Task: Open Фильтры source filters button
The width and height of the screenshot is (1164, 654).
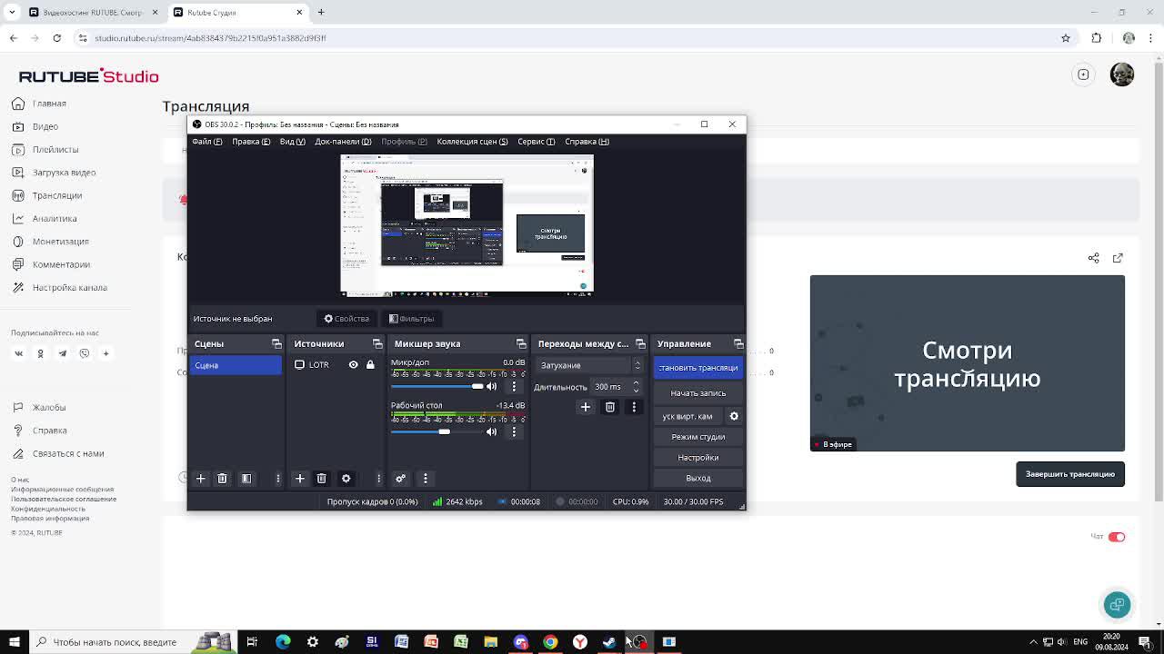Action: 411,319
